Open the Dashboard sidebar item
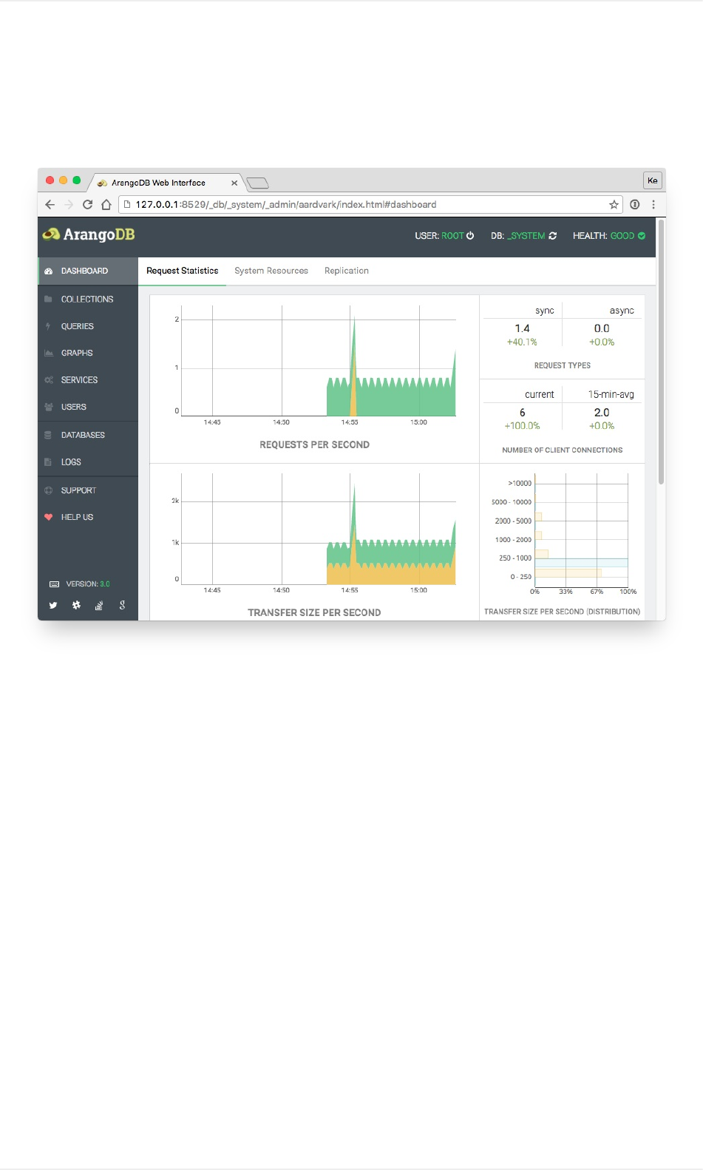The width and height of the screenshot is (703, 1170). [88, 271]
